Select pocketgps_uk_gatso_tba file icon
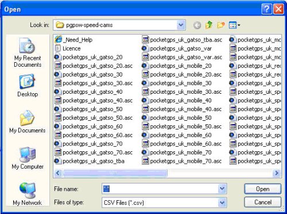The width and height of the screenshot is (287, 214). 57,161
